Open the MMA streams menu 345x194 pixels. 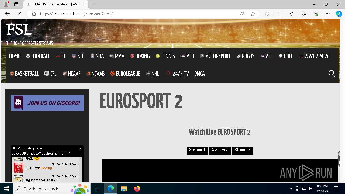click(117, 56)
